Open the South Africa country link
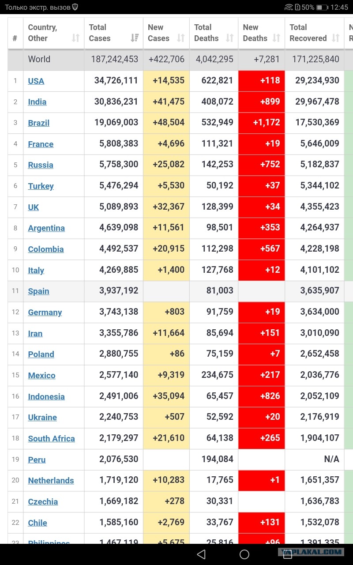Screen dimensions: 353x565 coord(51,439)
